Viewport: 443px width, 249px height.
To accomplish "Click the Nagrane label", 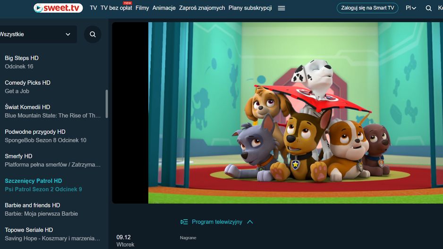I will pyautogui.click(x=188, y=238).
